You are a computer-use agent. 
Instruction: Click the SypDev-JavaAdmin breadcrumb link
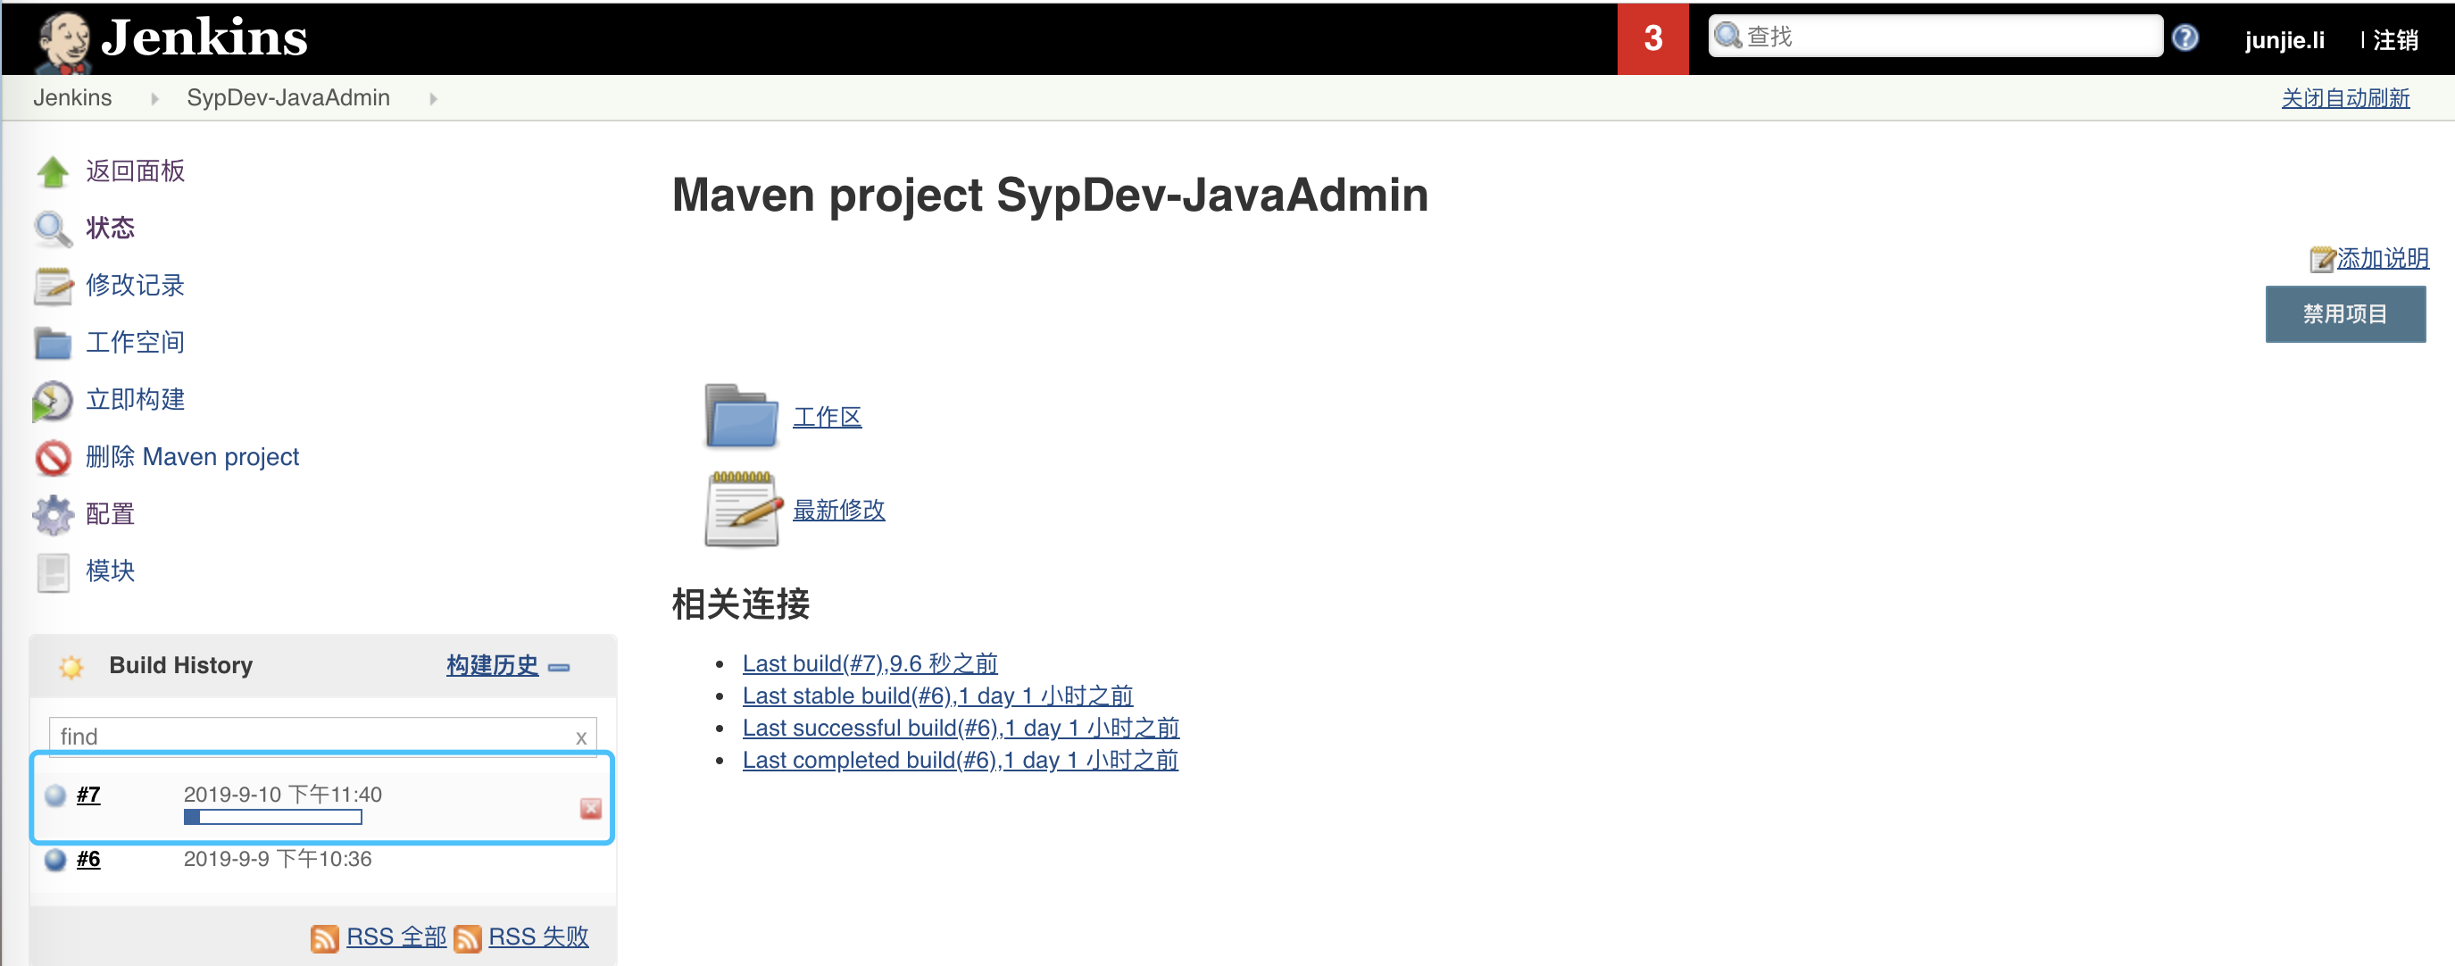click(x=288, y=98)
